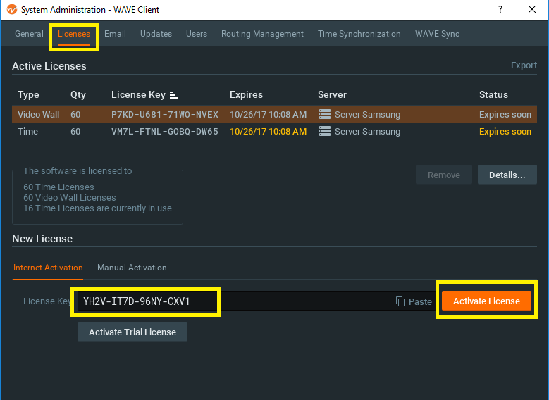Click Expires soon status in Time row

(x=505, y=132)
